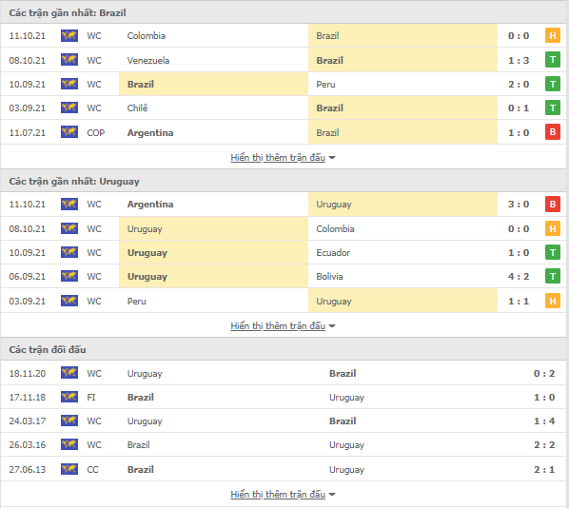
Task: Click the green T badge for Venezuela vs Brazil
Action: (552, 60)
